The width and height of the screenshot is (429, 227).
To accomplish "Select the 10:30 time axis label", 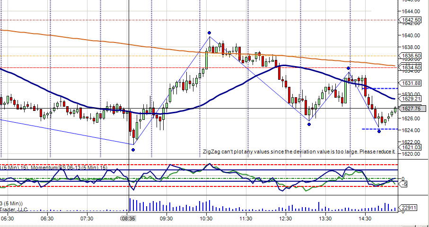I will coord(206,219).
